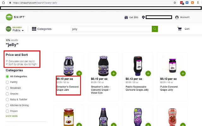Screen dimensions: 202x126
Task: Select the Pantry category
Action: (7, 82)
